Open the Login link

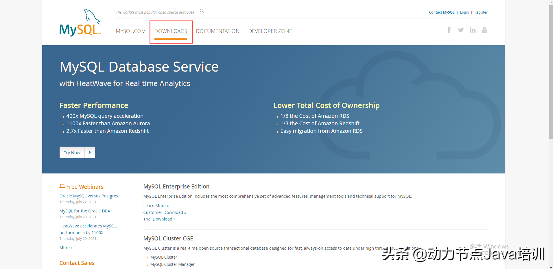464,12
